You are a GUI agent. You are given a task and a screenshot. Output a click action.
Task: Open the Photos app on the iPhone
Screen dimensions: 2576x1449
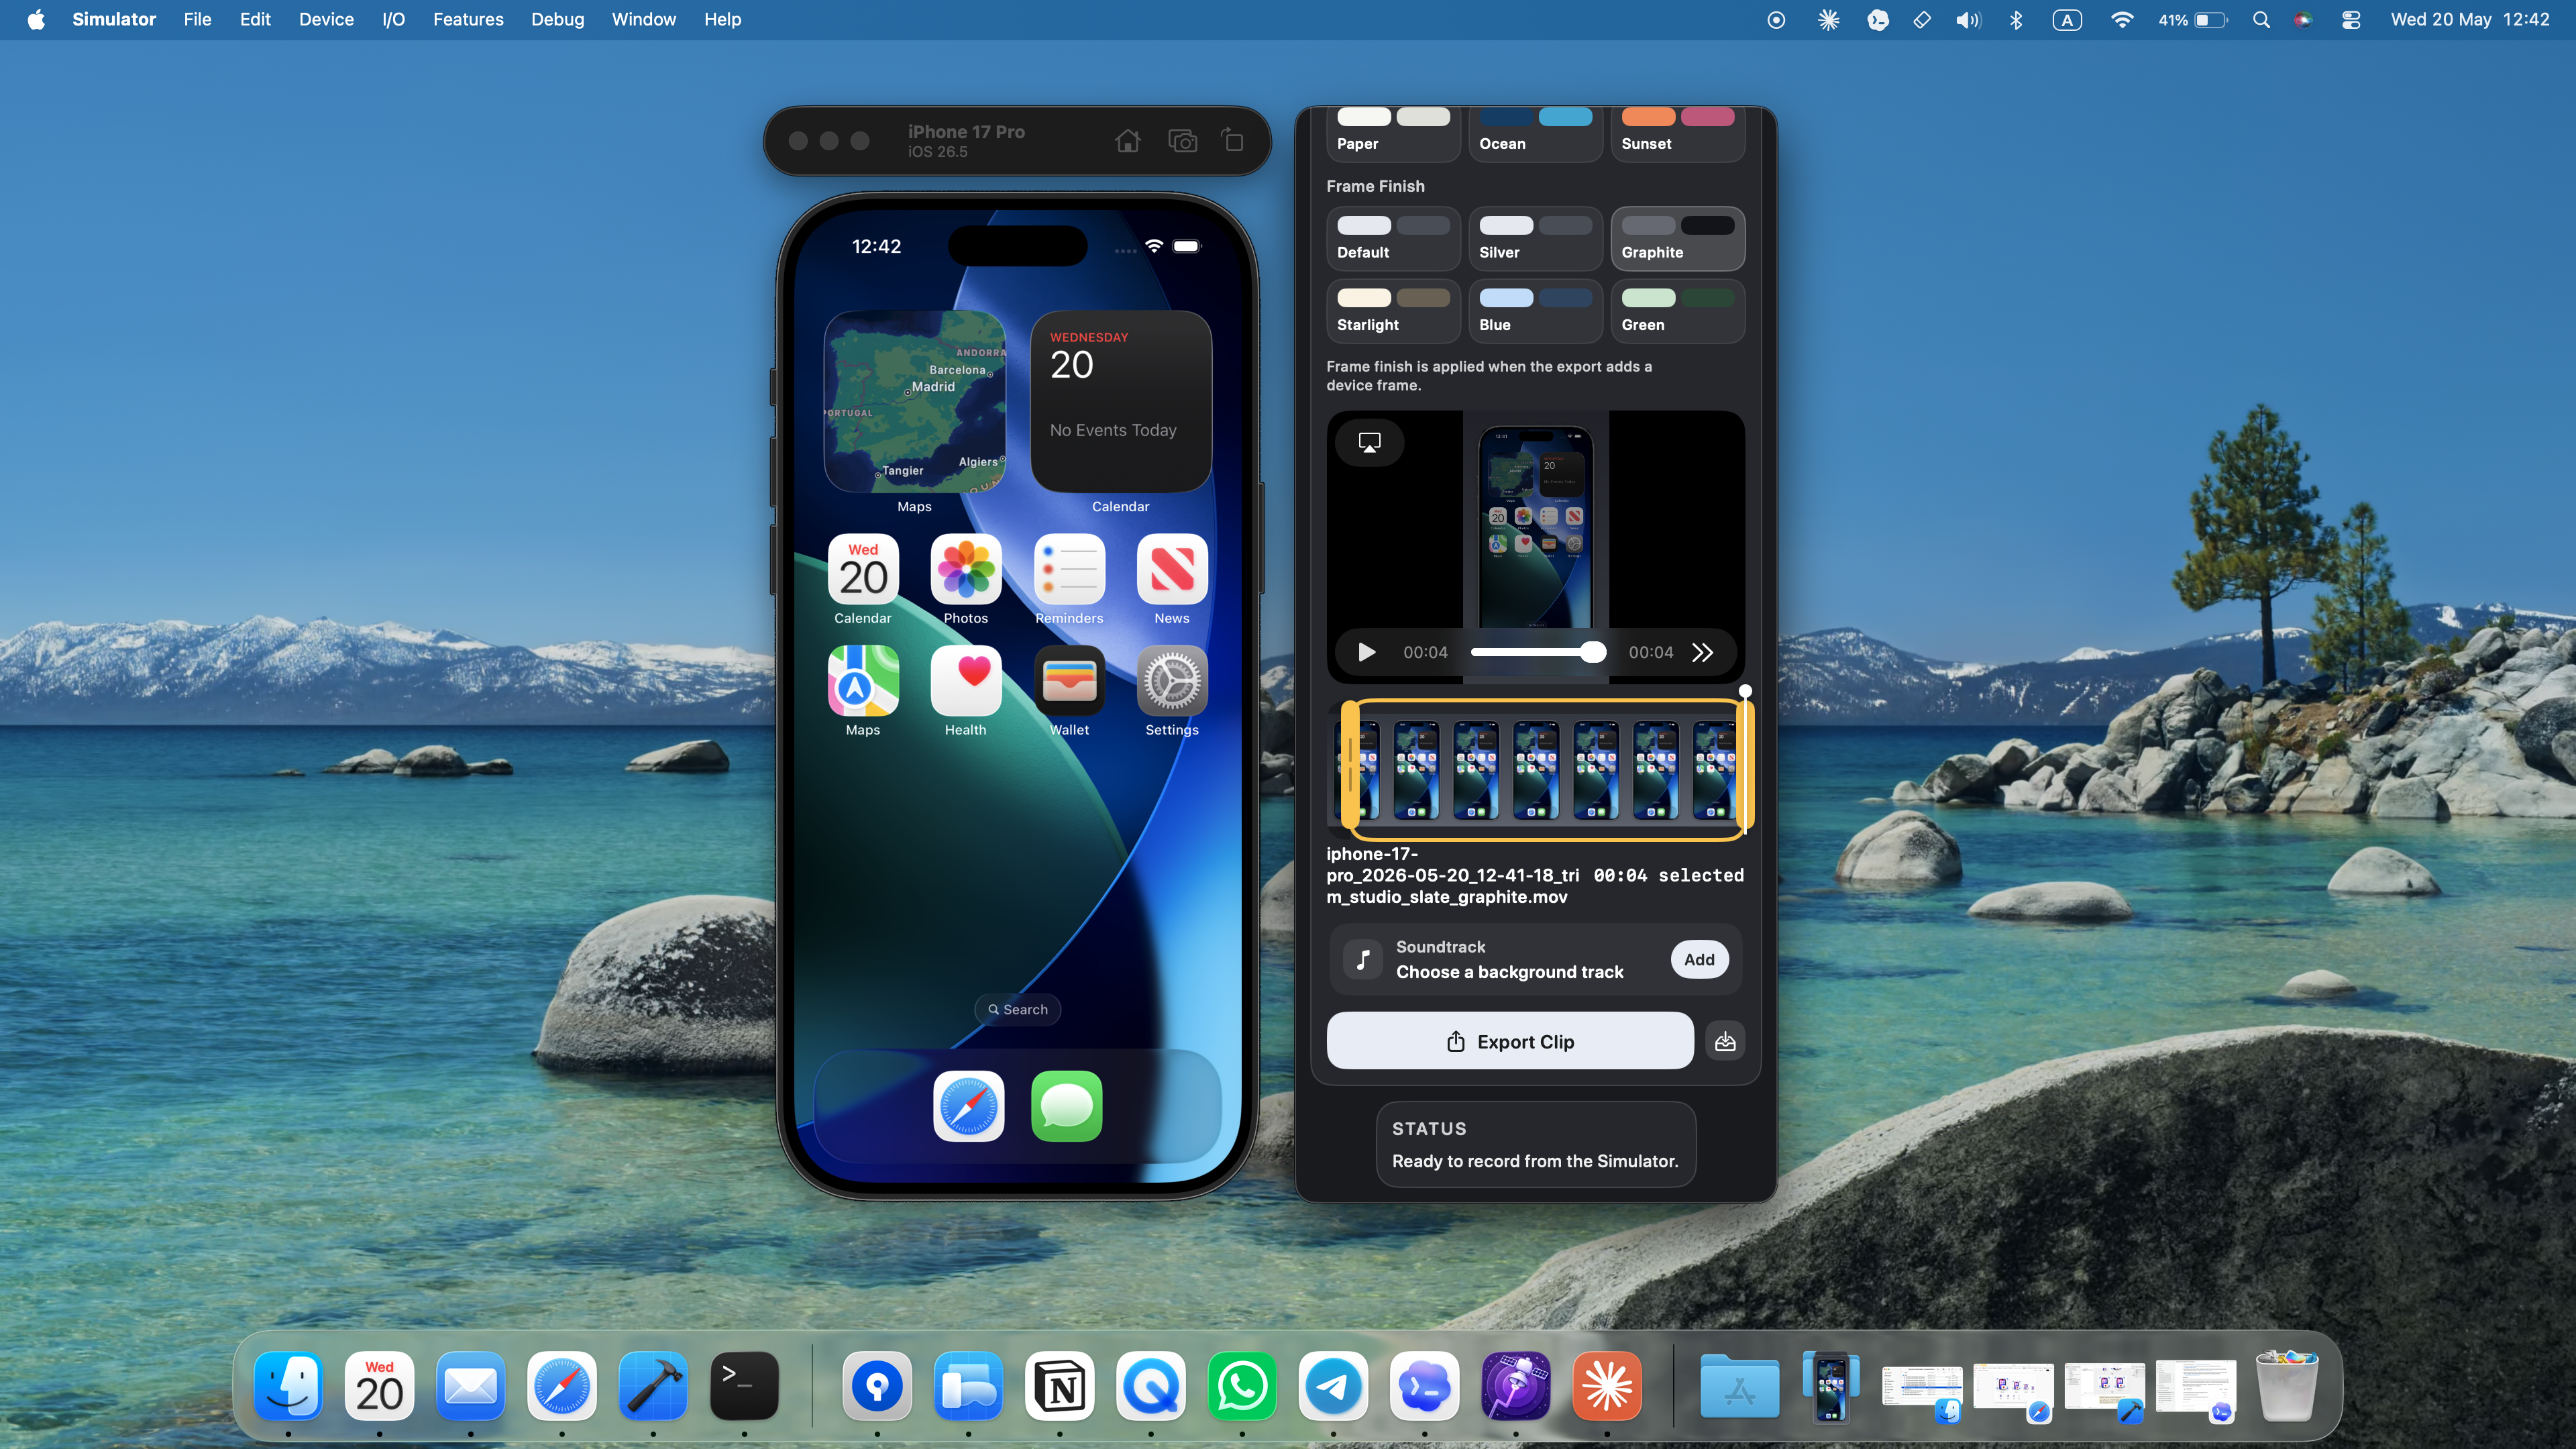965,569
